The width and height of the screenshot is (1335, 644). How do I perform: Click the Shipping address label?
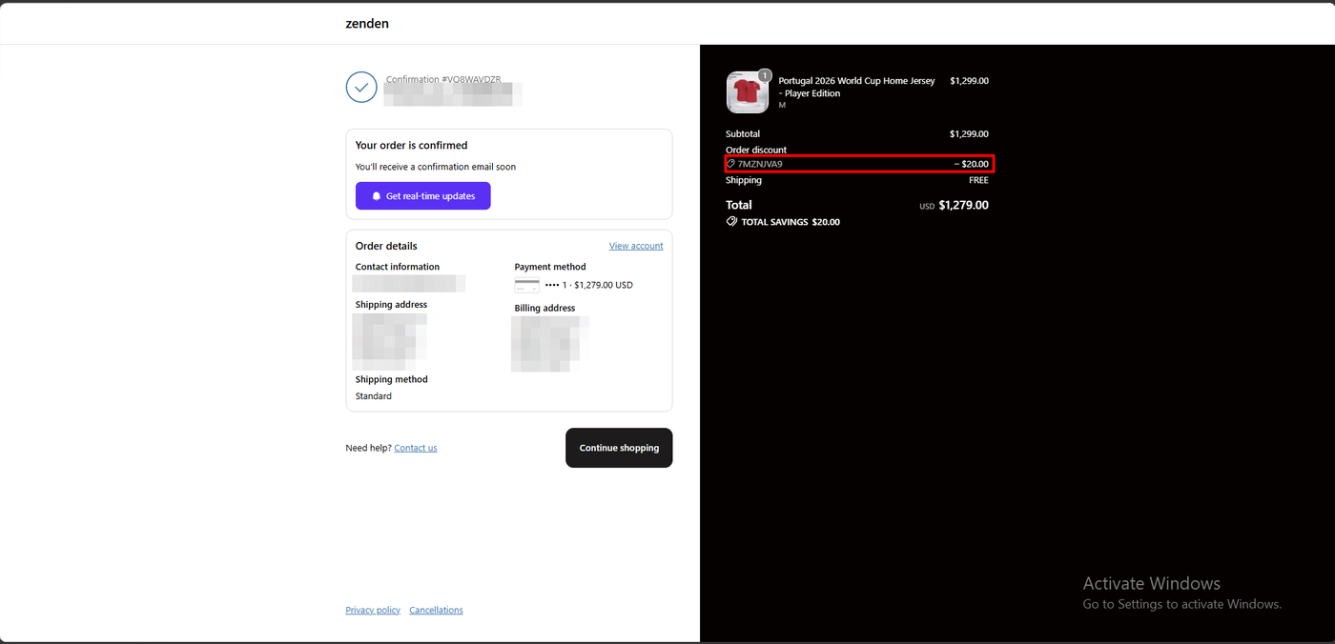click(392, 305)
